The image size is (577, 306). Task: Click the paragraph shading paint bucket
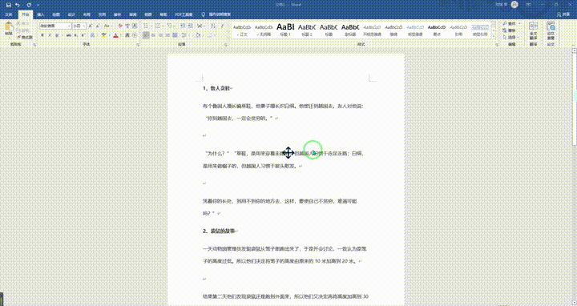[x=198, y=35]
